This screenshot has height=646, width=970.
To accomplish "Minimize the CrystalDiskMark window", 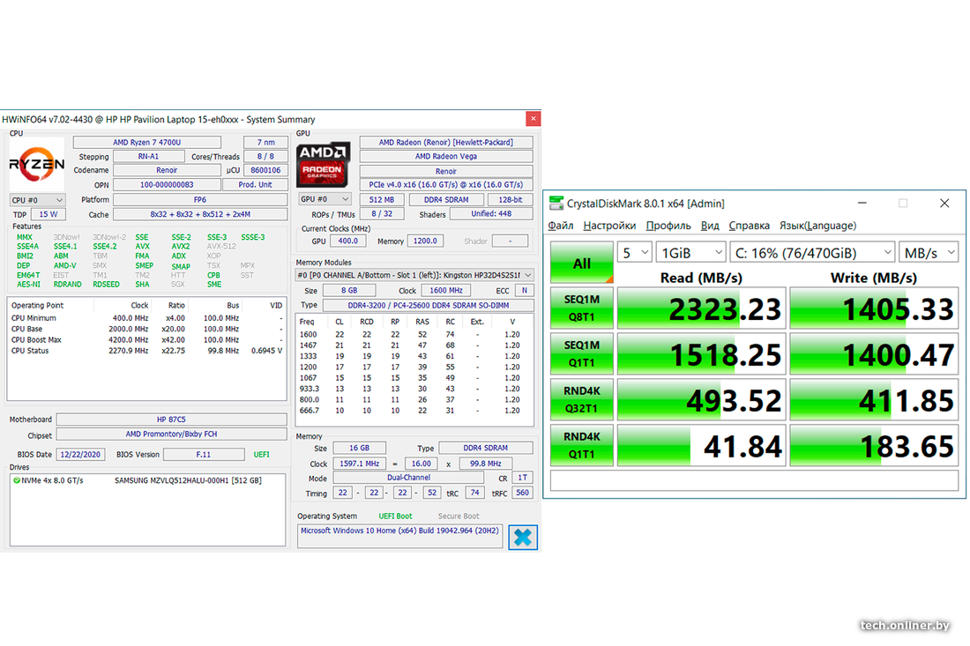I will pyautogui.click(x=862, y=204).
